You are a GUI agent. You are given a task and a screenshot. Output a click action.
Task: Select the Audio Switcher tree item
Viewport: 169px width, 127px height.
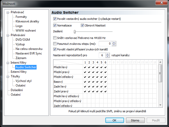coord(26,67)
